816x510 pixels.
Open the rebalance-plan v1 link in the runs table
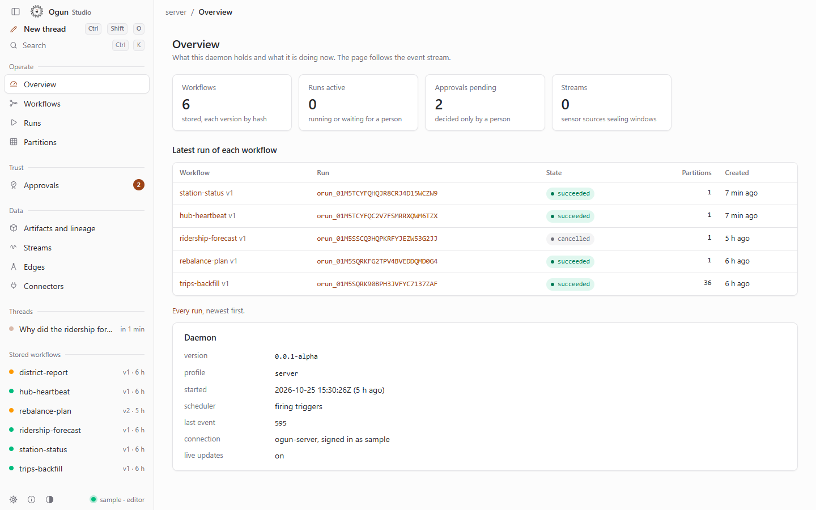[x=208, y=261]
